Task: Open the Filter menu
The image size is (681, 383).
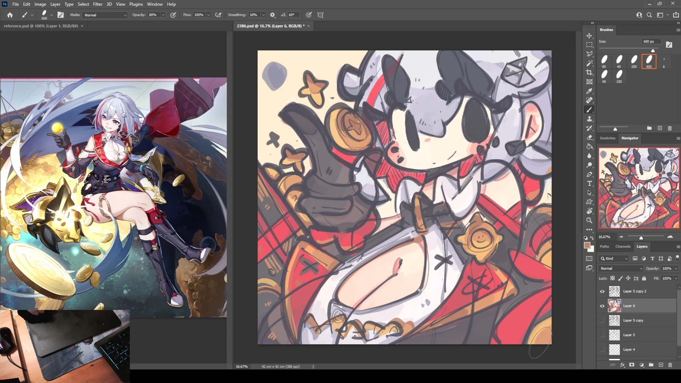Action: coord(98,4)
